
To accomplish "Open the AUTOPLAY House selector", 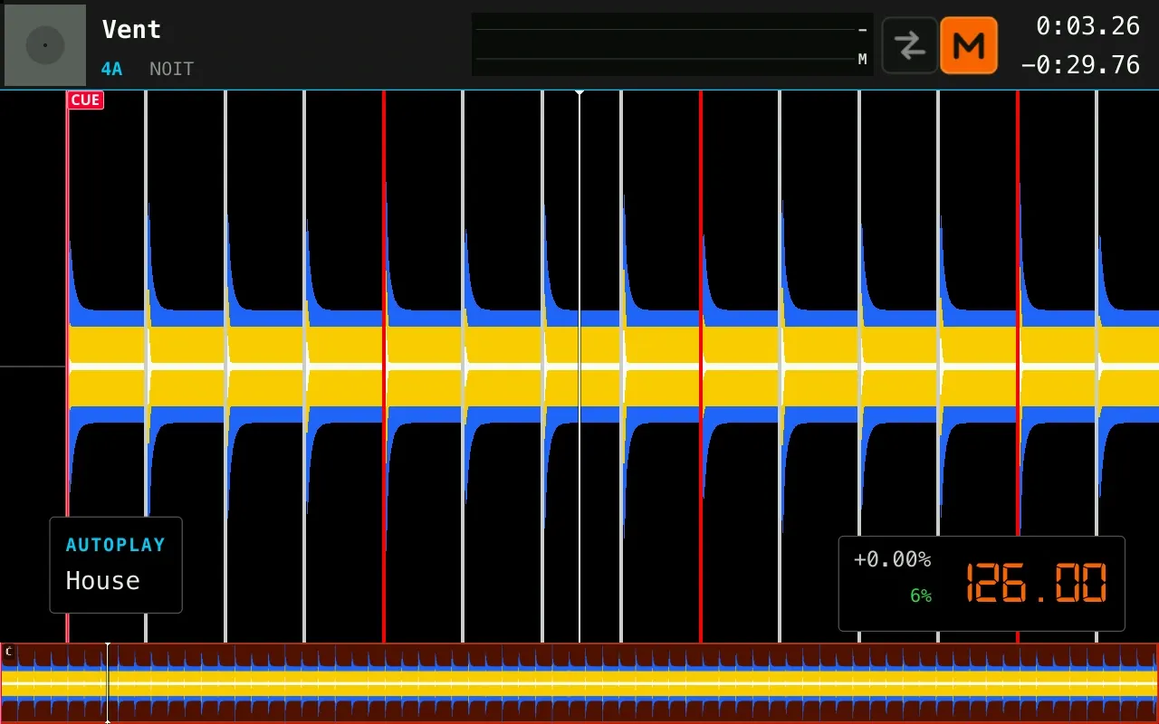I will [x=116, y=565].
